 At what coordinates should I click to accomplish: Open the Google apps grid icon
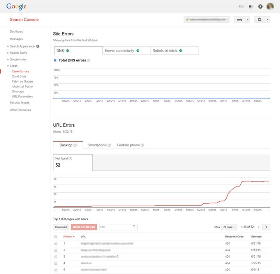[250, 7]
